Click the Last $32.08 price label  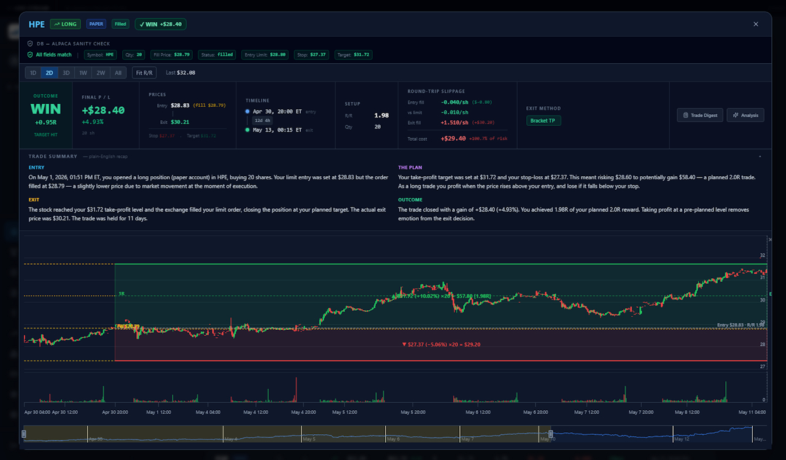pos(181,72)
